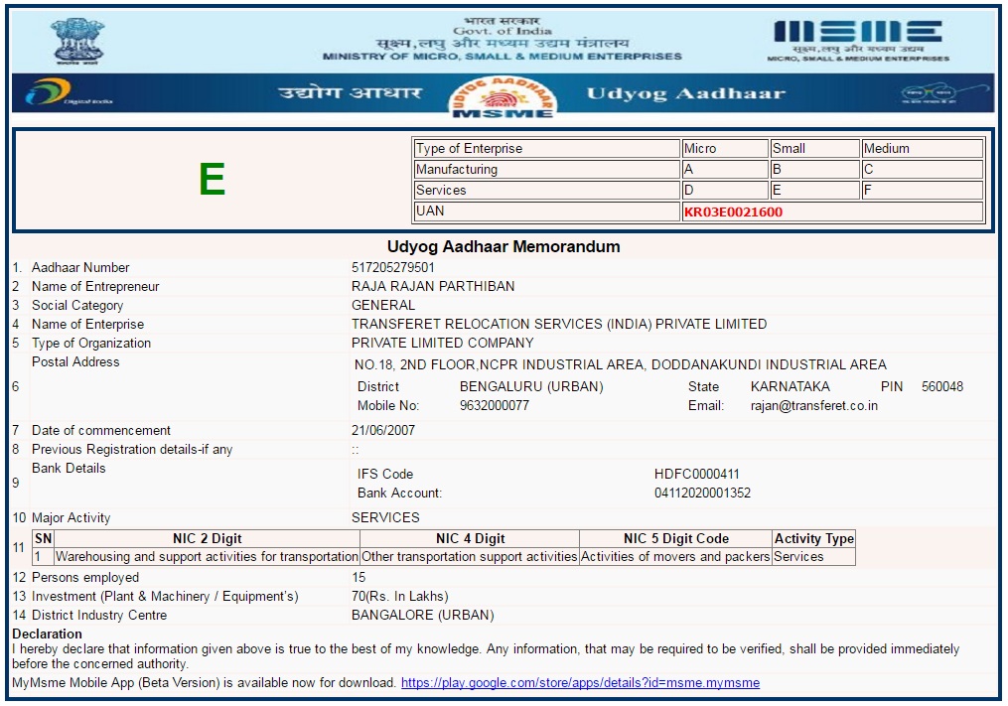Click district value BENGALURU (URBAN)
The width and height of the screenshot is (1008, 706).
click(x=531, y=386)
